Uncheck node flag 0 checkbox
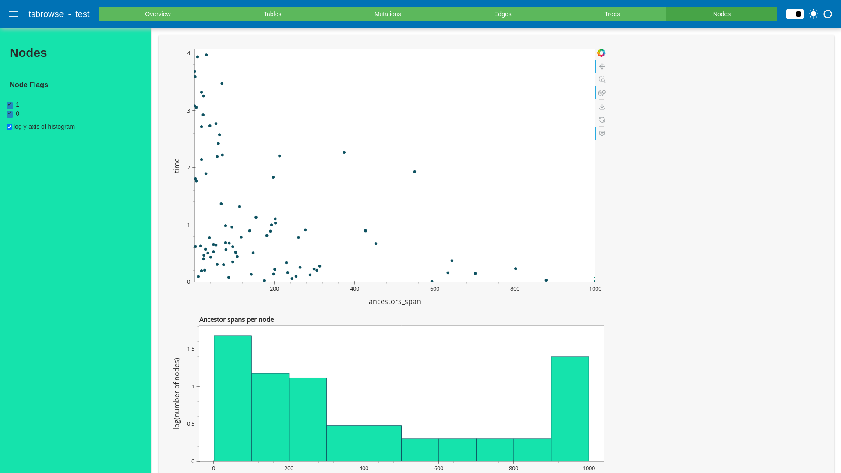Image resolution: width=841 pixels, height=473 pixels. pyautogui.click(x=10, y=114)
